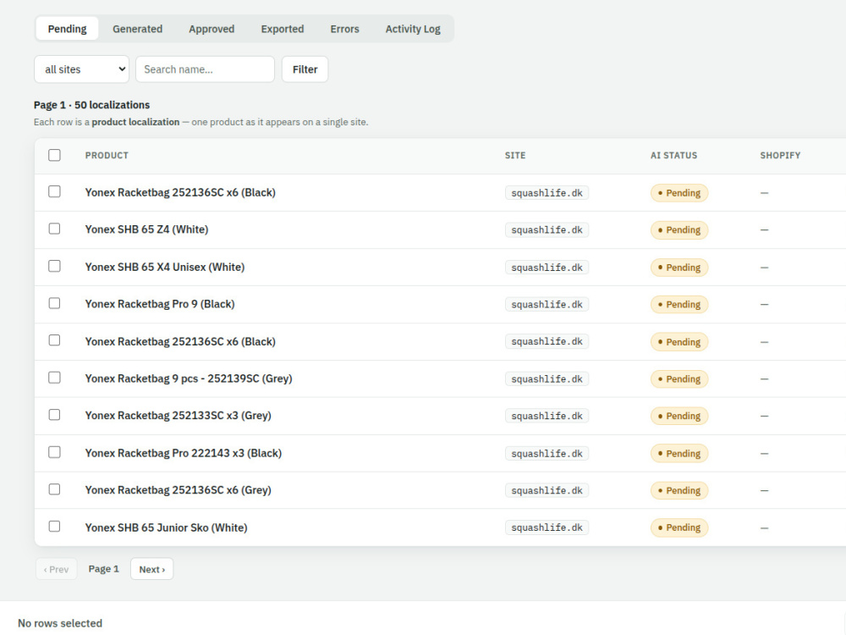Check the Yonex SHB 65 Z4 (White) row
The image size is (846, 635).
54,229
